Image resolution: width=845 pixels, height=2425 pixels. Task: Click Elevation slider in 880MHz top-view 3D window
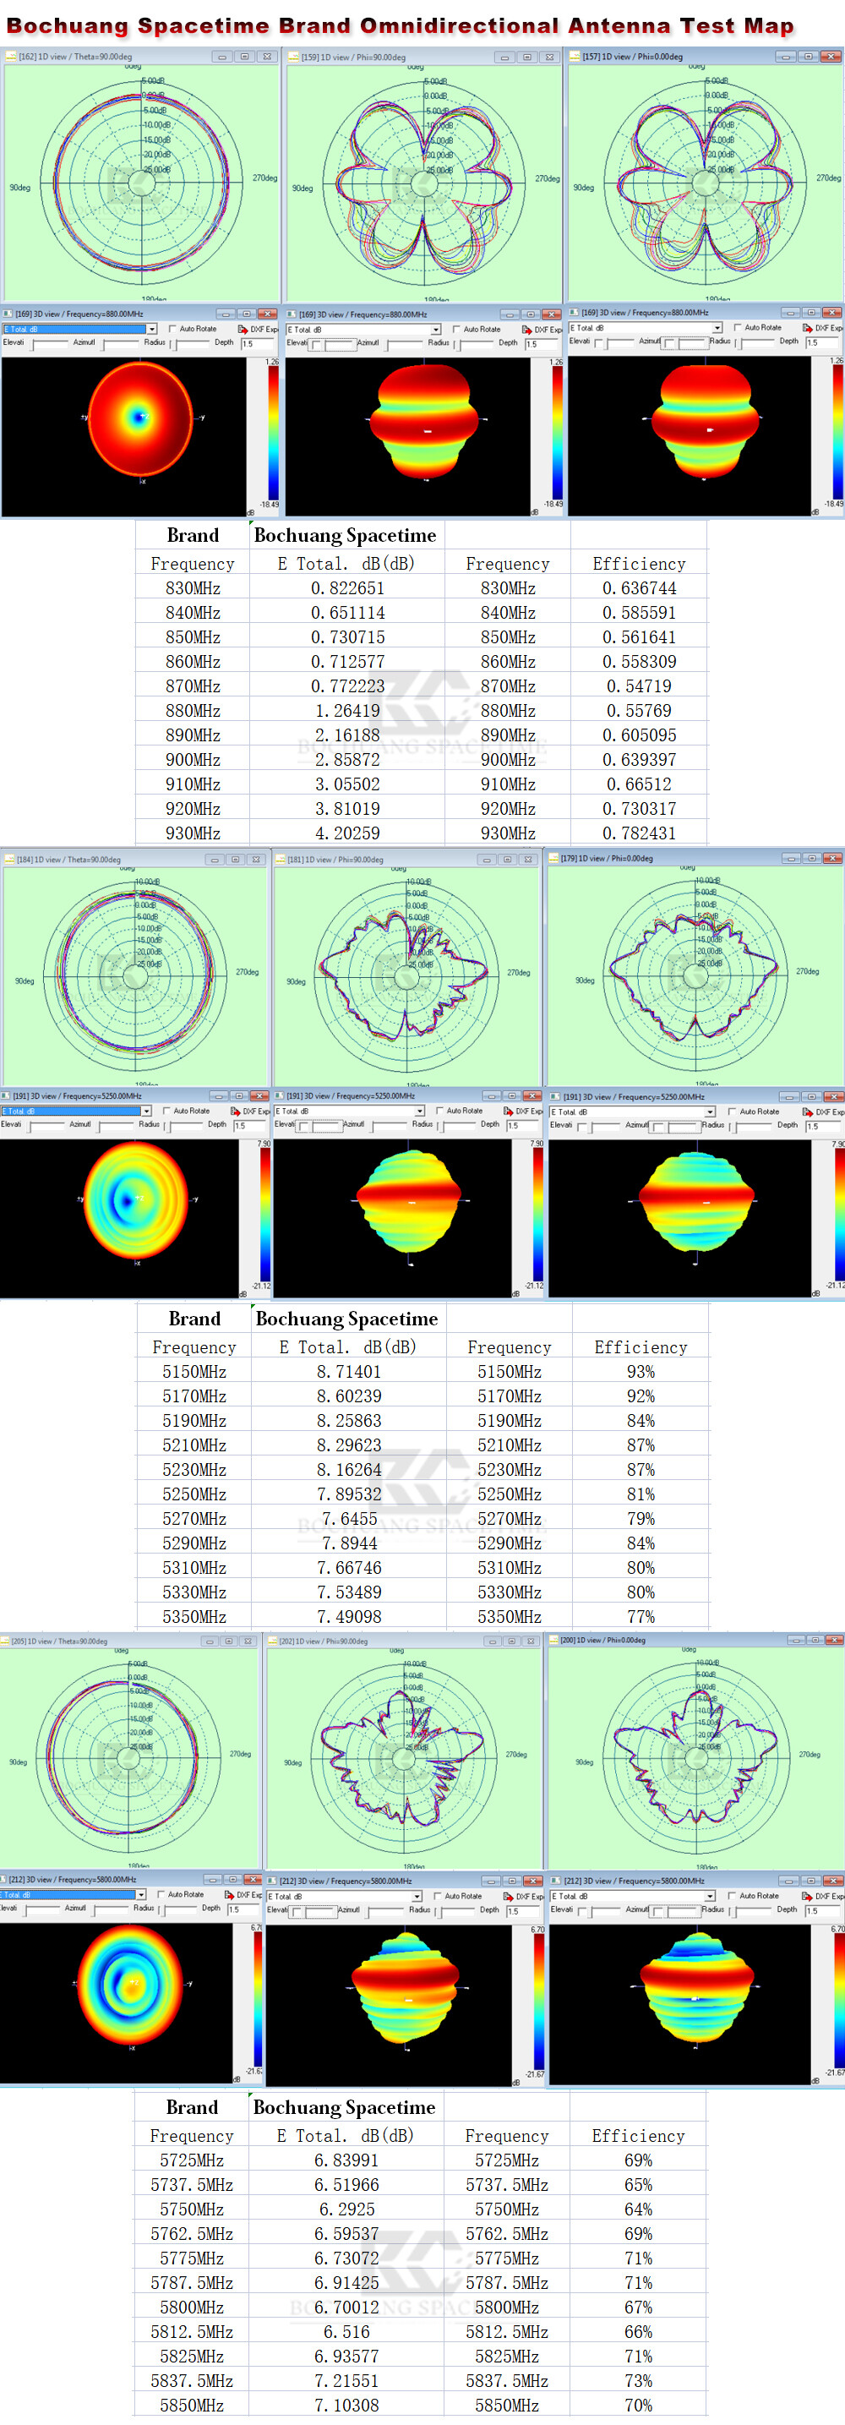click(49, 345)
